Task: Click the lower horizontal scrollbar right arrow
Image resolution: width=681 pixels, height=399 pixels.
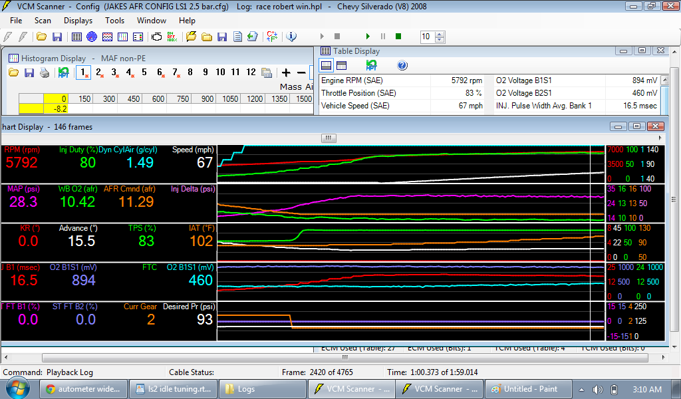Action: click(663, 358)
